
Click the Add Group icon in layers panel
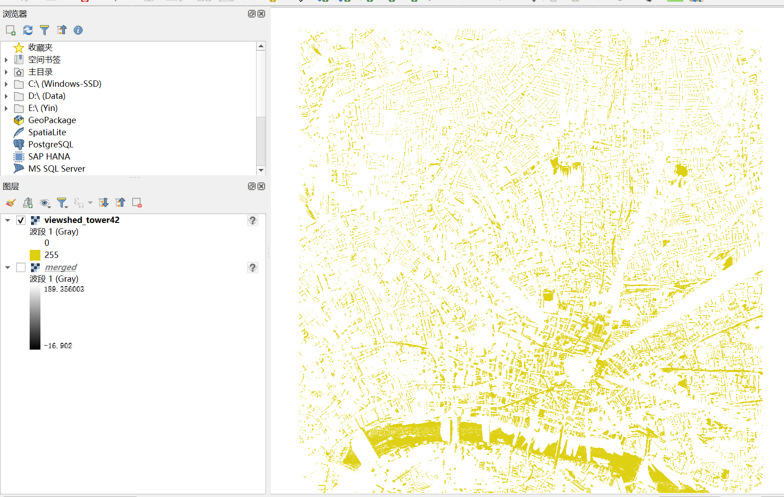28,203
